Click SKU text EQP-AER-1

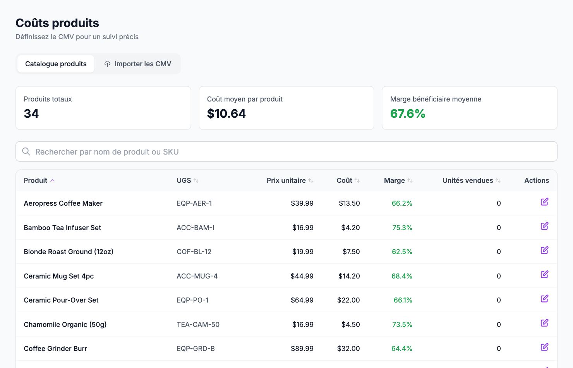194,203
